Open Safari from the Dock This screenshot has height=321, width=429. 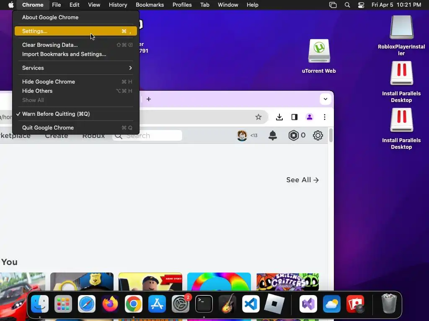(x=87, y=304)
